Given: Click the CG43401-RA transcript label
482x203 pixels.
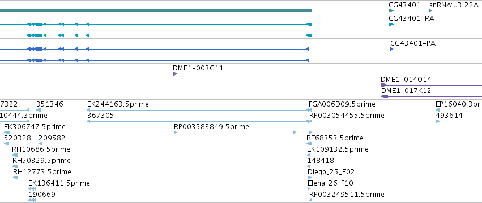Looking at the screenshot, I should (412, 19).
